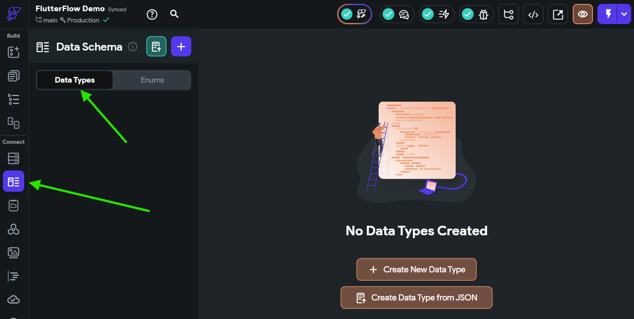Viewport: 634px width, 319px height.
Task: Click the FlutterFlow Demo project name
Action: point(70,8)
